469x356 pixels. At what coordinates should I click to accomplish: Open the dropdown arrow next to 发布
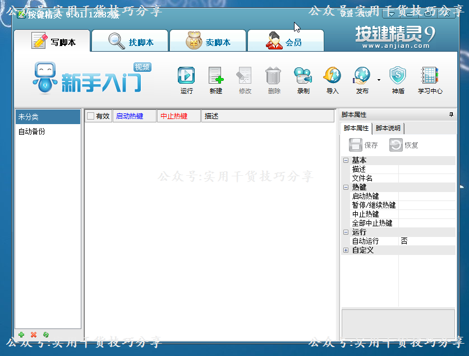click(x=378, y=80)
